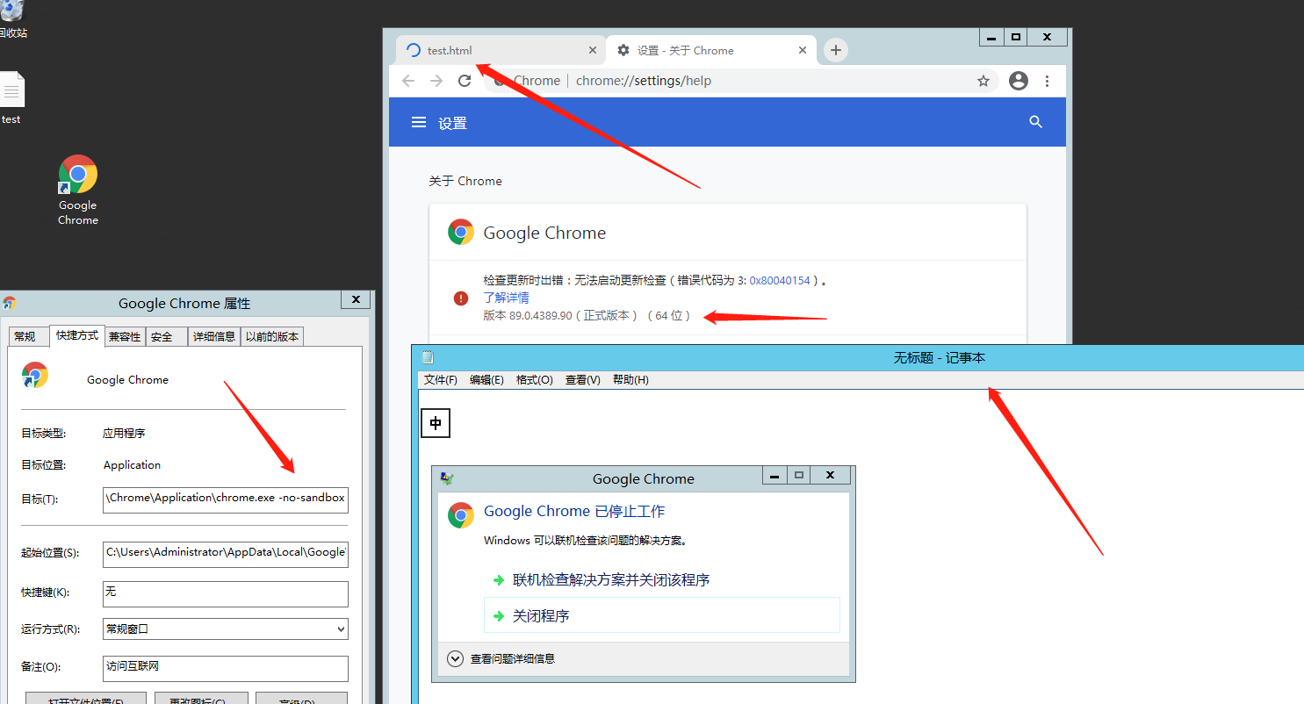Open Notepad's 文件(F) menu
Screen dimensions: 1304x704
[x=441, y=380]
